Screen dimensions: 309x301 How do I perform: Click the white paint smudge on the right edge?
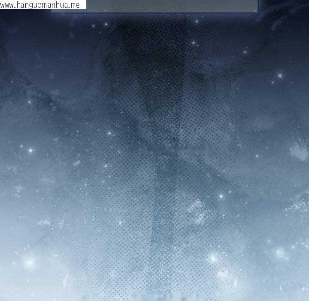click(299, 151)
